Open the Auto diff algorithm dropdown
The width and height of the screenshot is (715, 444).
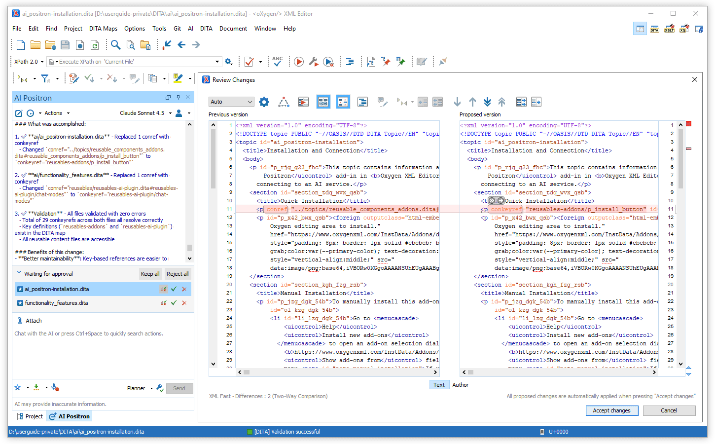click(231, 102)
